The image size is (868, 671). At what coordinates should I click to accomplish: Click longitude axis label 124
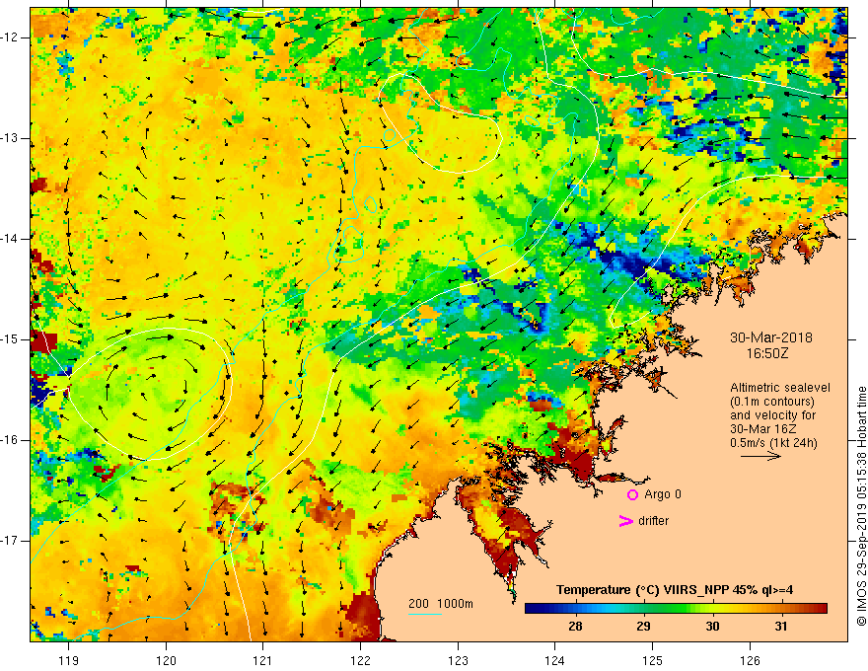[555, 660]
